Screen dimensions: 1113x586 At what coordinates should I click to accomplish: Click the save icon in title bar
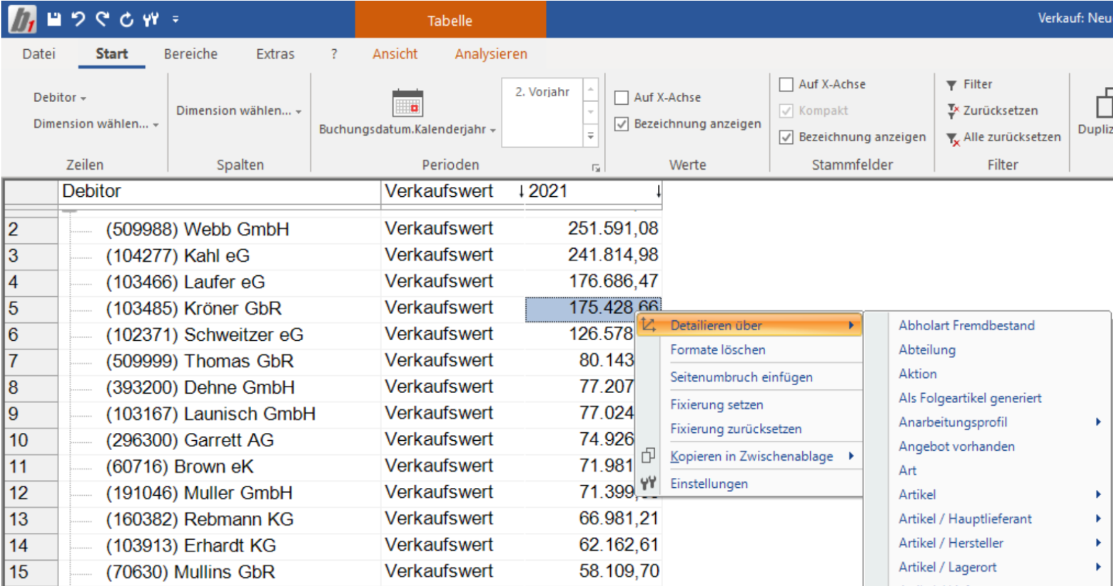(54, 19)
